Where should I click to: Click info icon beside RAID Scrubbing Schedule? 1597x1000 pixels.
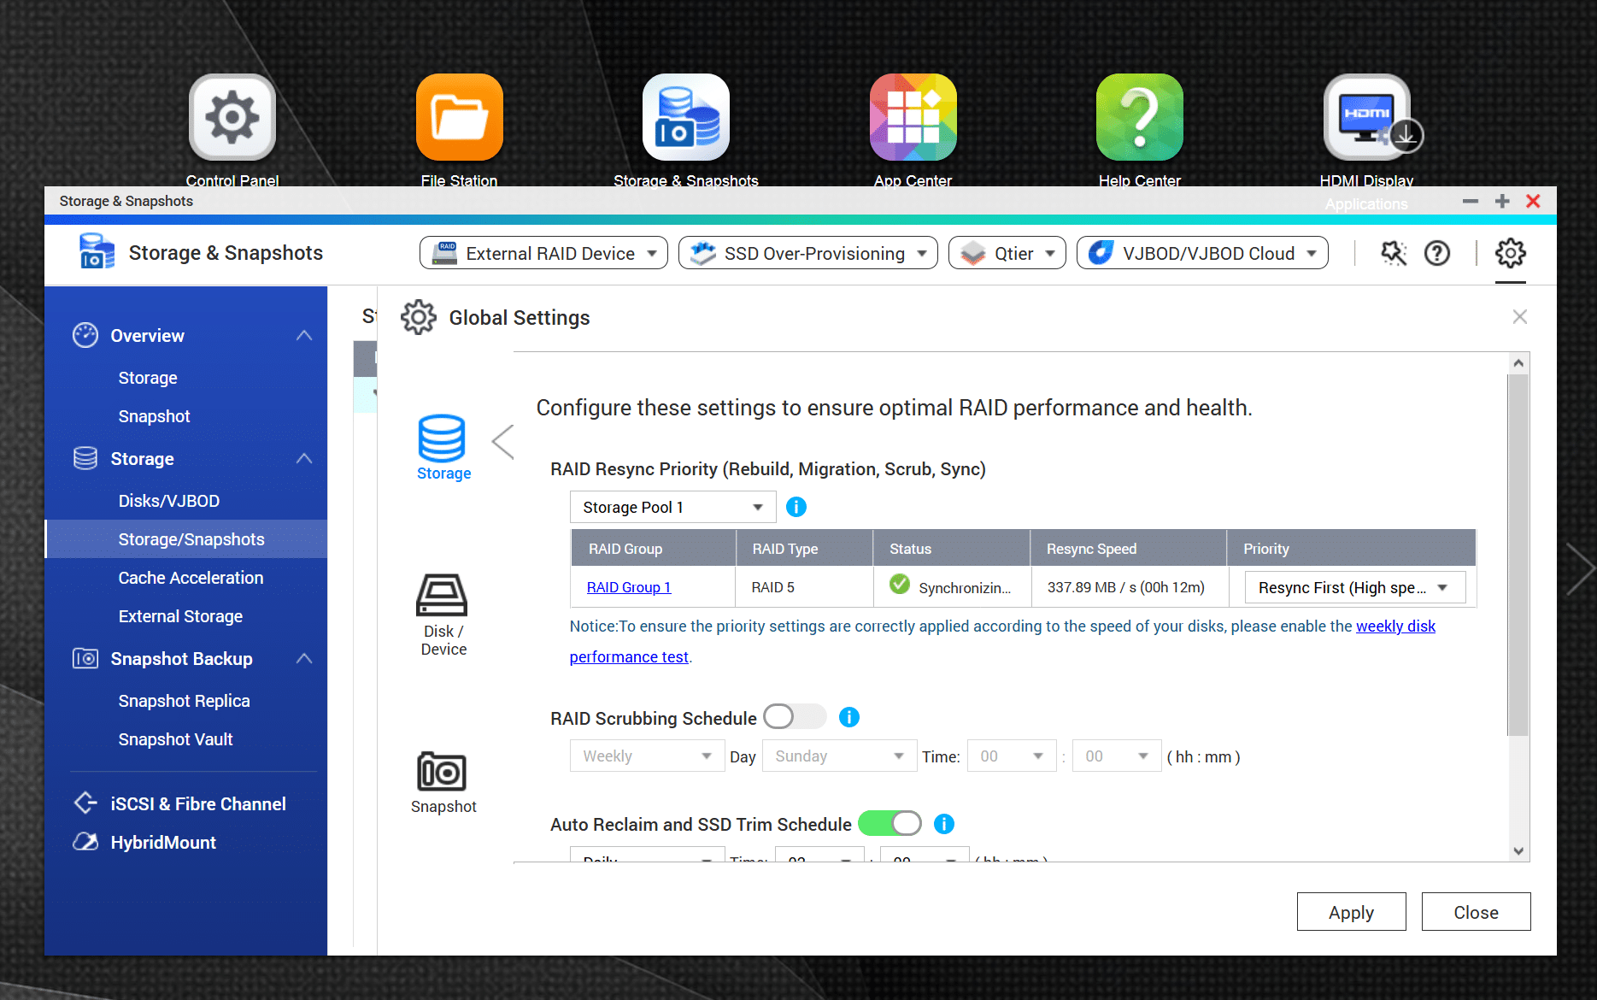click(x=848, y=717)
